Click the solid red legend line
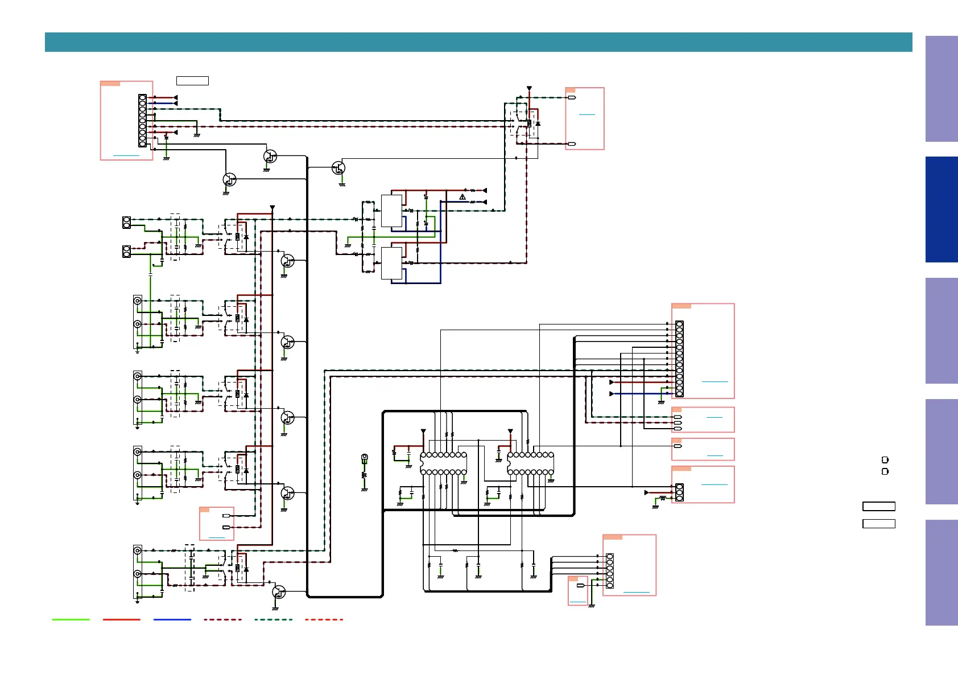 coord(122,619)
